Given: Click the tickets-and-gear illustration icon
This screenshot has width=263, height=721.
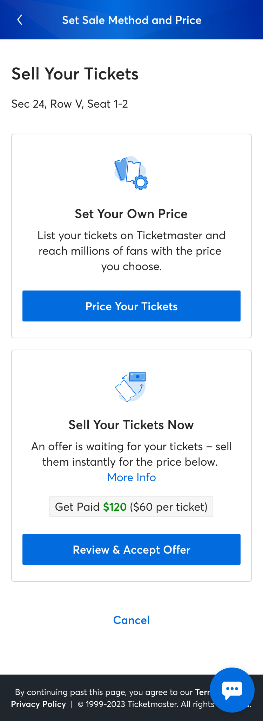Looking at the screenshot, I should pyautogui.click(x=131, y=173).
